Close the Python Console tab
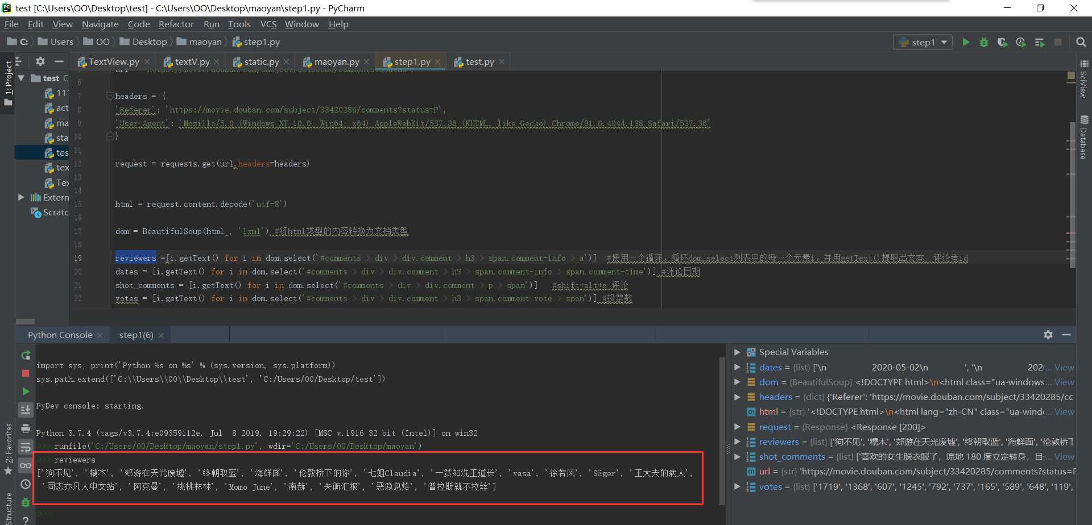 tap(100, 335)
